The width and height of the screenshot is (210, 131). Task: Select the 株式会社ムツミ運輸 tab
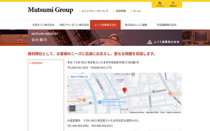[x=136, y=25]
